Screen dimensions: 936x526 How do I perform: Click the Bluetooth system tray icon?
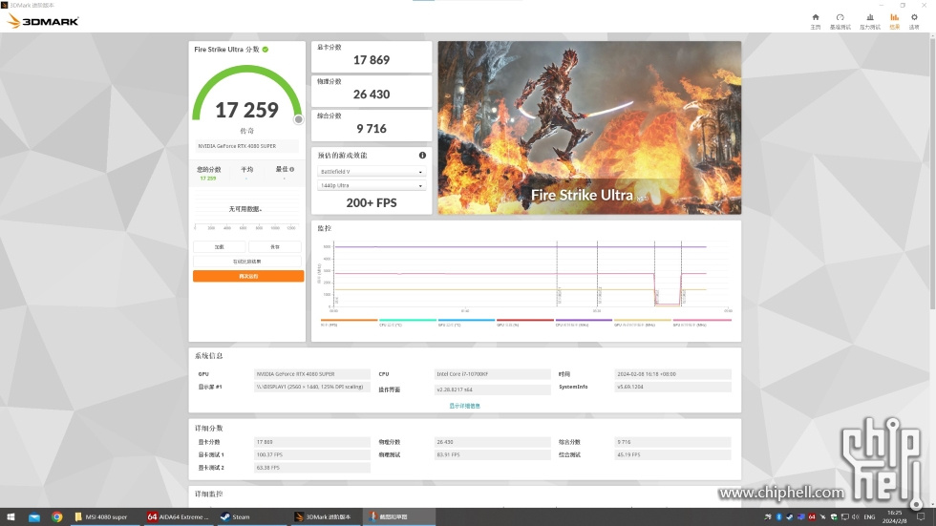coord(778,517)
